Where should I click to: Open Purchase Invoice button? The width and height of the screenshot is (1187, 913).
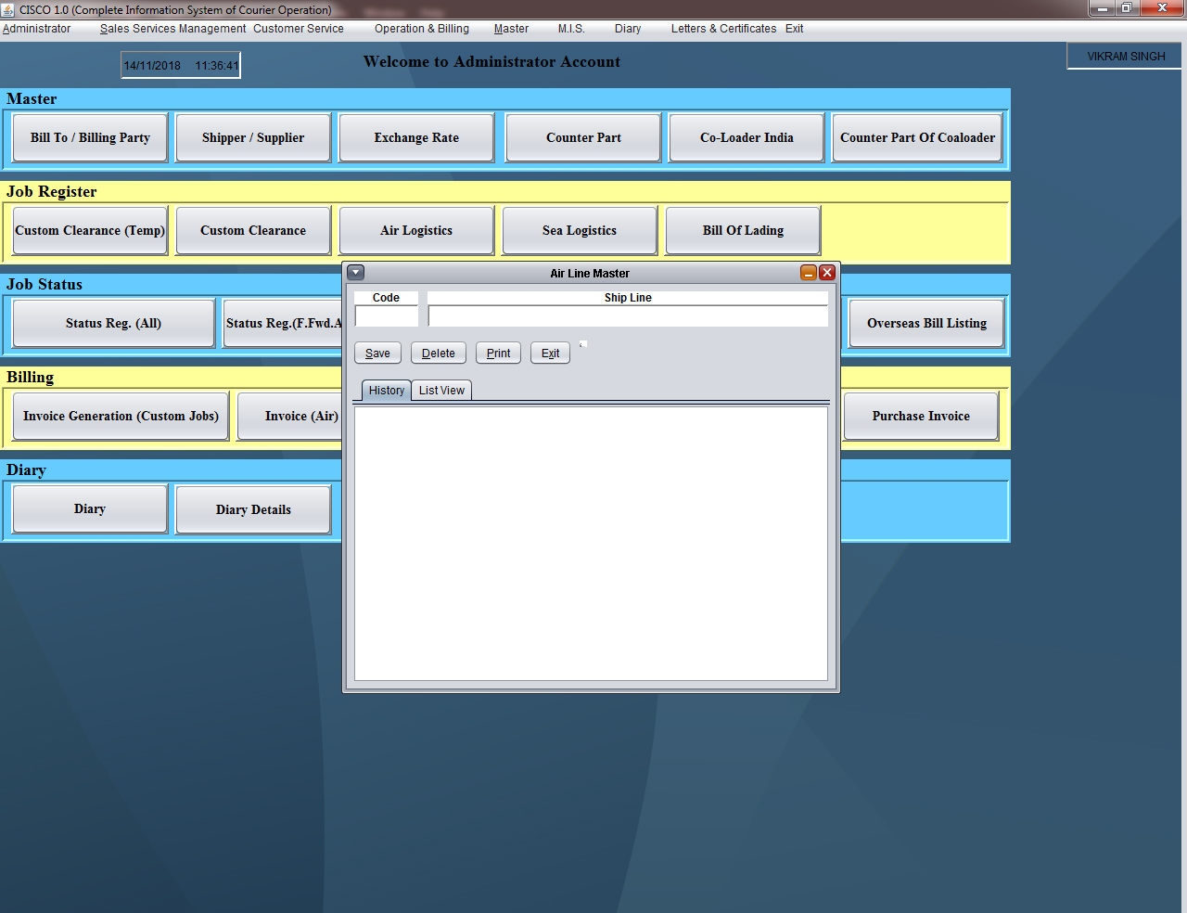pyautogui.click(x=921, y=416)
